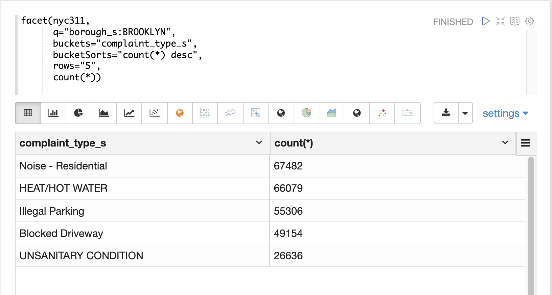The height and width of the screenshot is (295, 552).
Task: Run the facet paragraph with play button
Action: point(486,21)
